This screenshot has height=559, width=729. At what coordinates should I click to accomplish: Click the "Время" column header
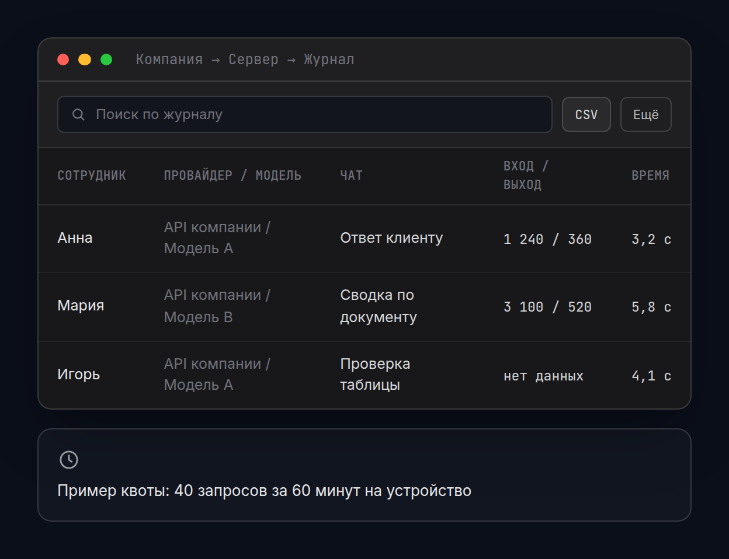coord(651,176)
